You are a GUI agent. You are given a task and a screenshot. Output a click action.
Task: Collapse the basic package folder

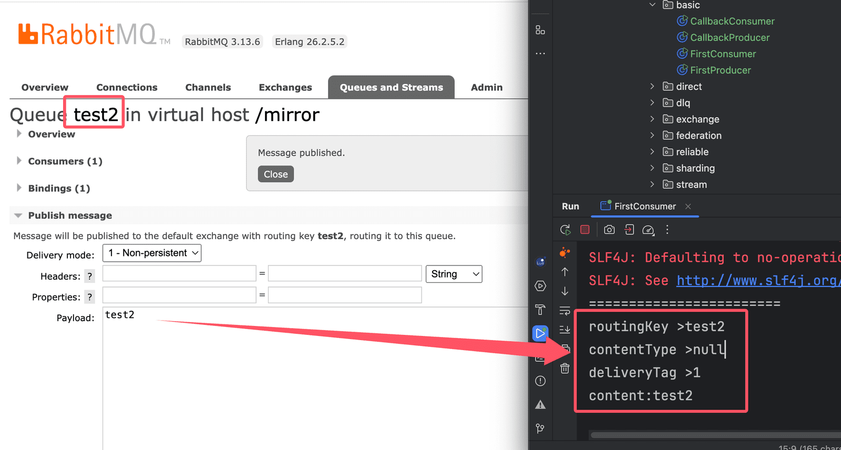tap(652, 5)
